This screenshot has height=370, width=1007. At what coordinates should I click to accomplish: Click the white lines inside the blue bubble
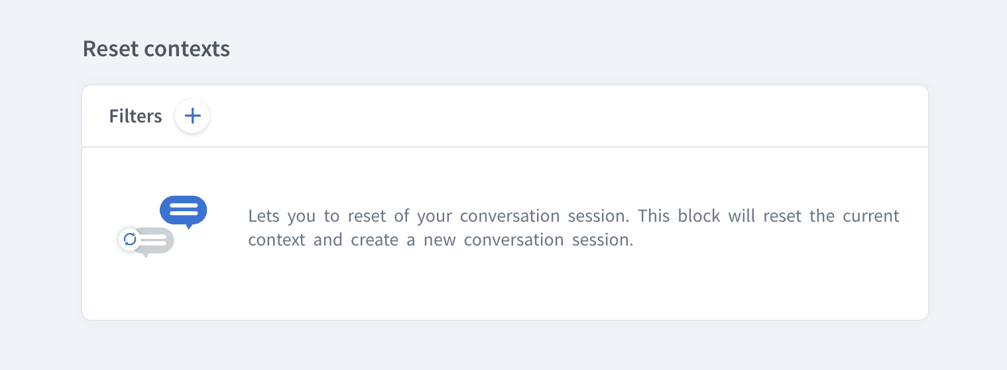click(184, 209)
